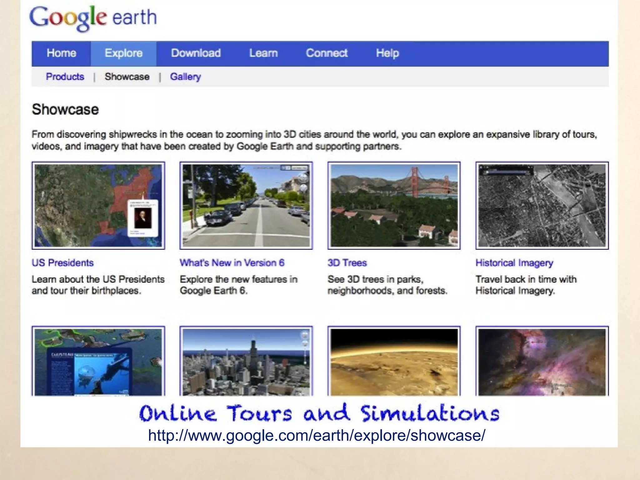Image resolution: width=640 pixels, height=480 pixels.
Task: View the 3D city skyscrapers thumbnail
Action: point(246,361)
